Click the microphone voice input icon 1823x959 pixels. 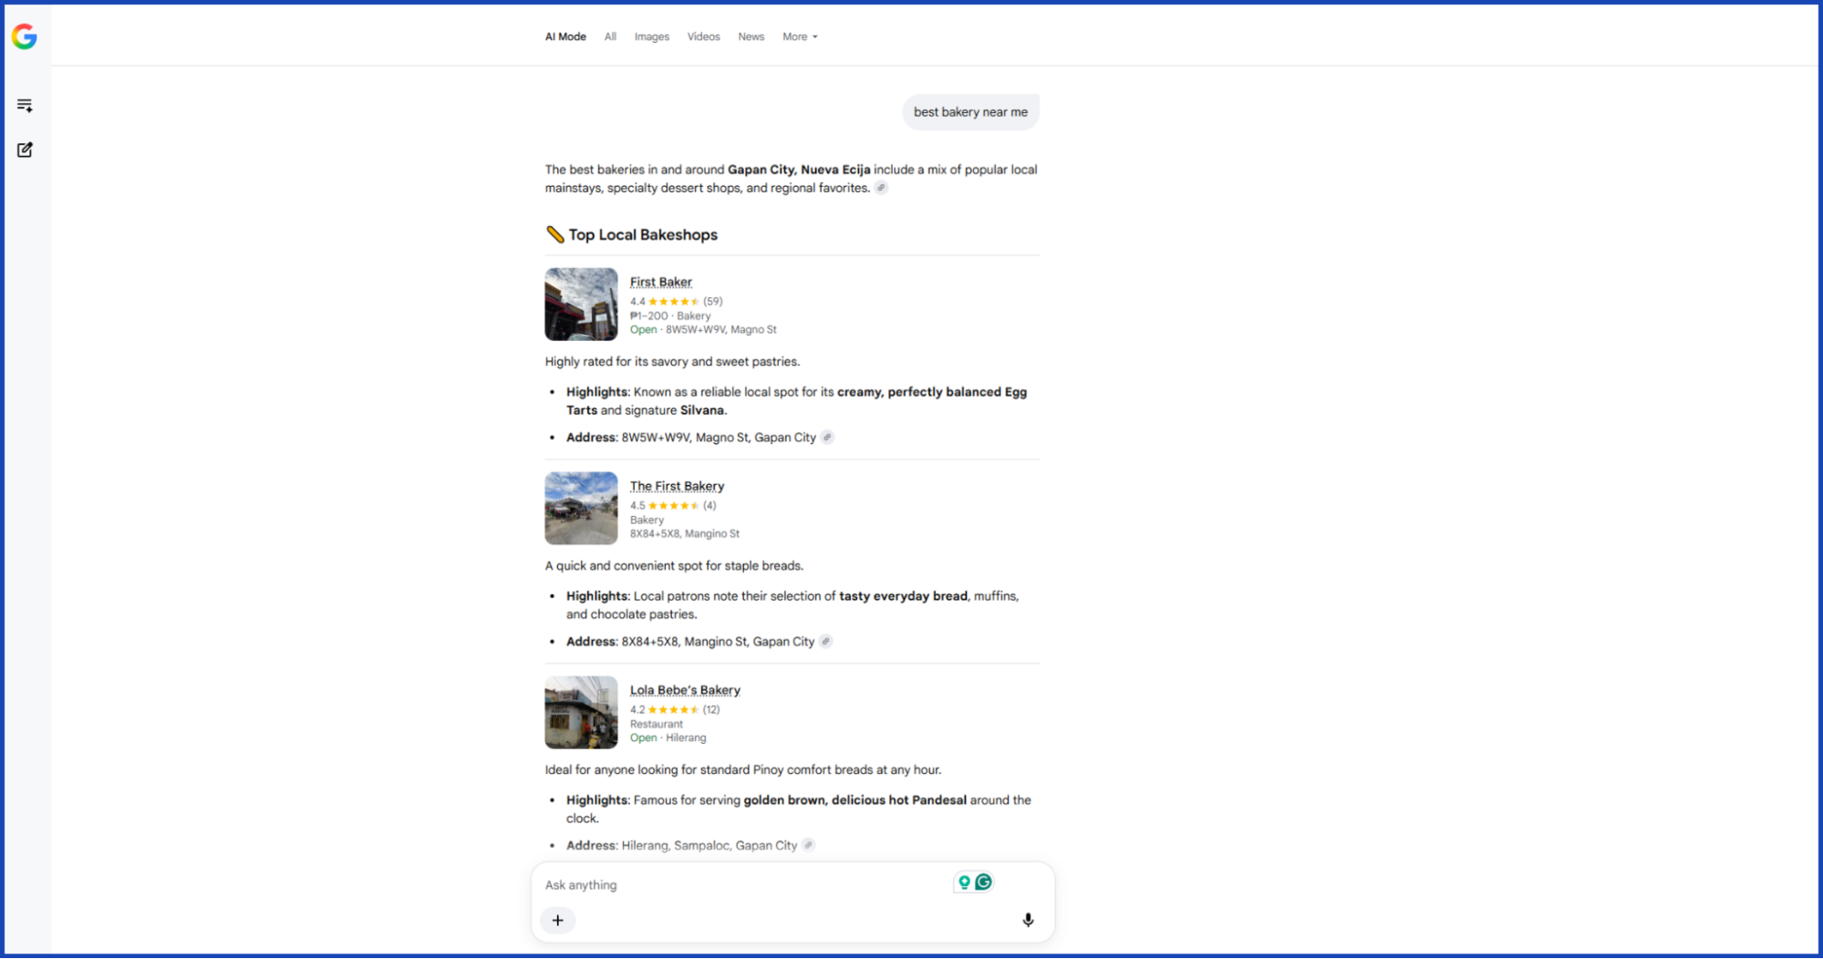pos(1028,920)
